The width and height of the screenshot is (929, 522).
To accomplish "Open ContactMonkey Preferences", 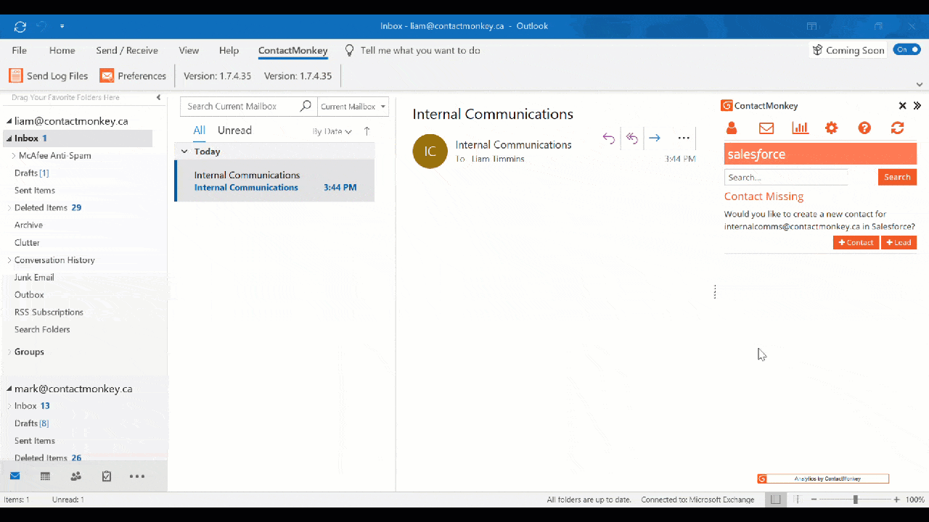I will pyautogui.click(x=133, y=75).
